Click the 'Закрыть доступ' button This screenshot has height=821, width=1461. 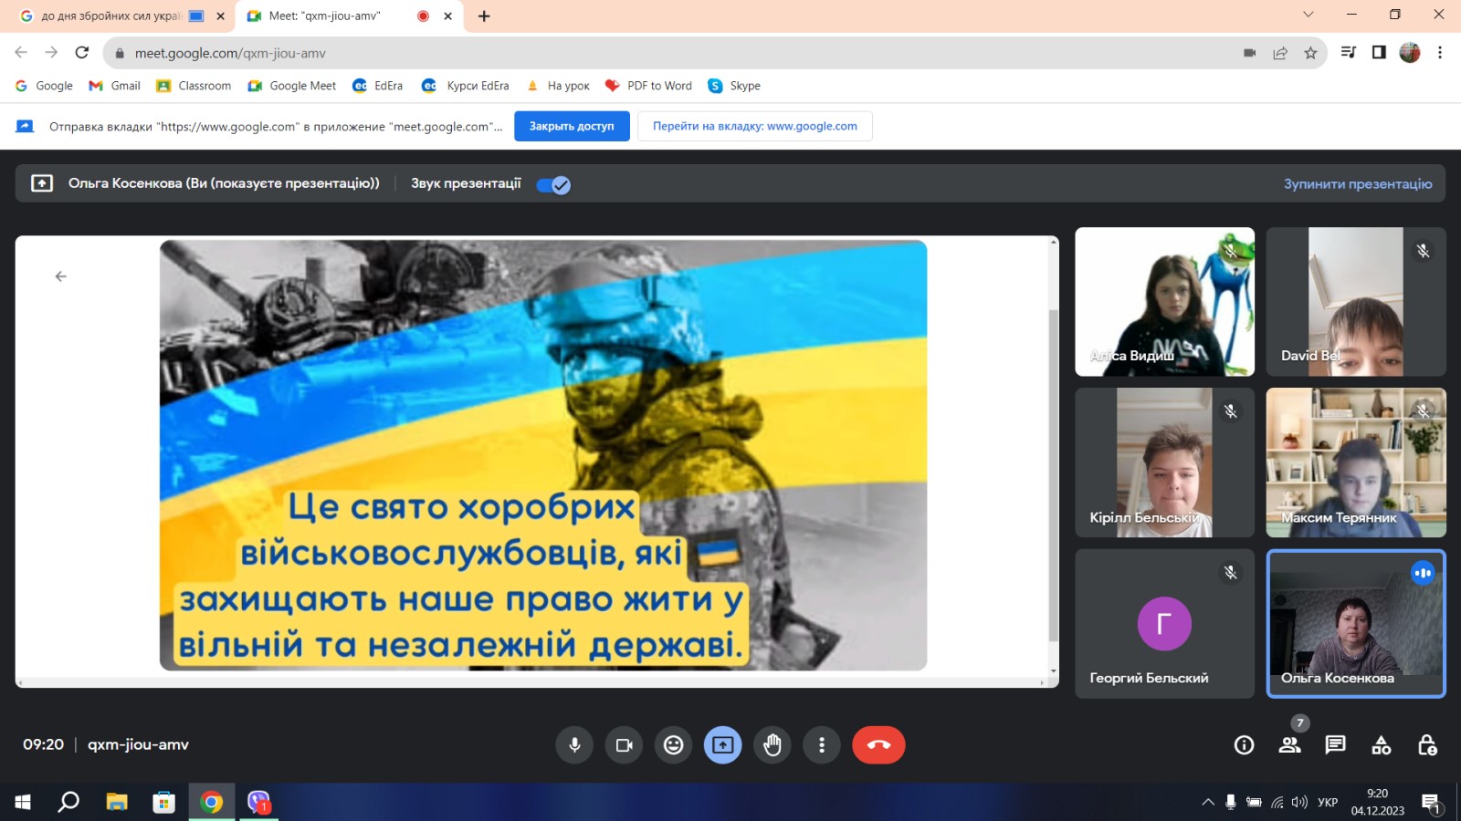[572, 126]
